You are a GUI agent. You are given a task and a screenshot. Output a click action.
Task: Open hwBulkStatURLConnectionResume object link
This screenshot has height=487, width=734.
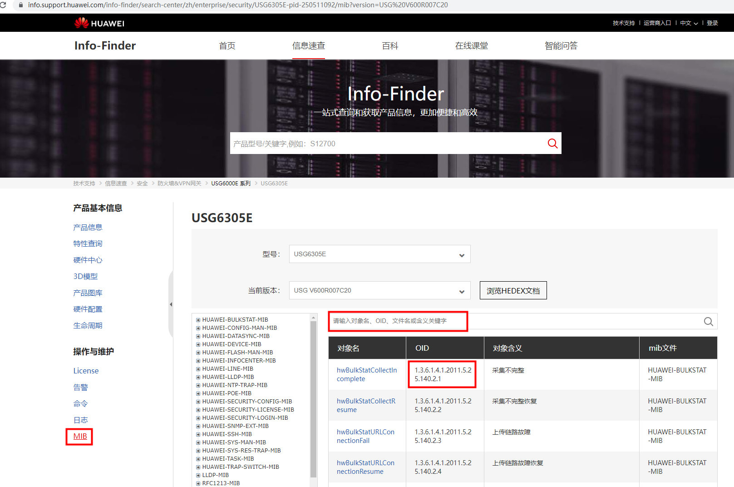(x=365, y=467)
